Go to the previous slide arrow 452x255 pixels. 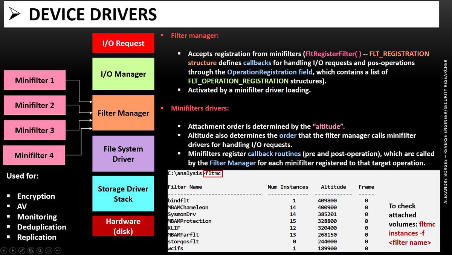pyautogui.click(x=5, y=250)
